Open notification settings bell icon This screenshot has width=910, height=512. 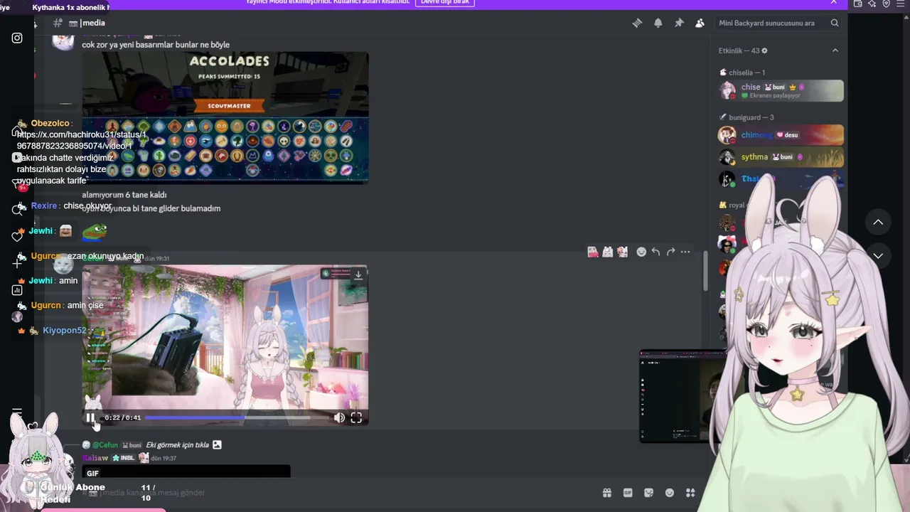[x=658, y=23]
